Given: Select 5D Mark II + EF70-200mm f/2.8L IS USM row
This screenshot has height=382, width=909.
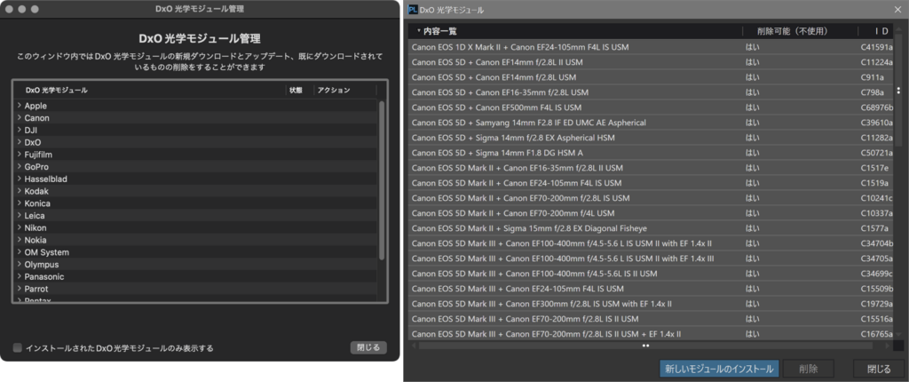Looking at the screenshot, I should point(652,197).
